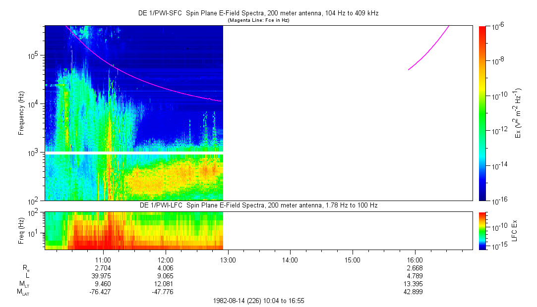The height and width of the screenshot is (307, 537).
Task: Select the 12:00 time tick label
Action: 165,259
